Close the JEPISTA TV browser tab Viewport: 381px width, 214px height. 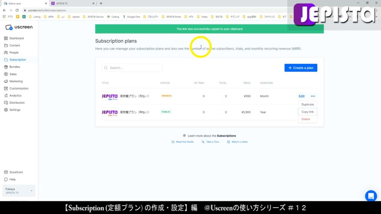click(93, 3)
